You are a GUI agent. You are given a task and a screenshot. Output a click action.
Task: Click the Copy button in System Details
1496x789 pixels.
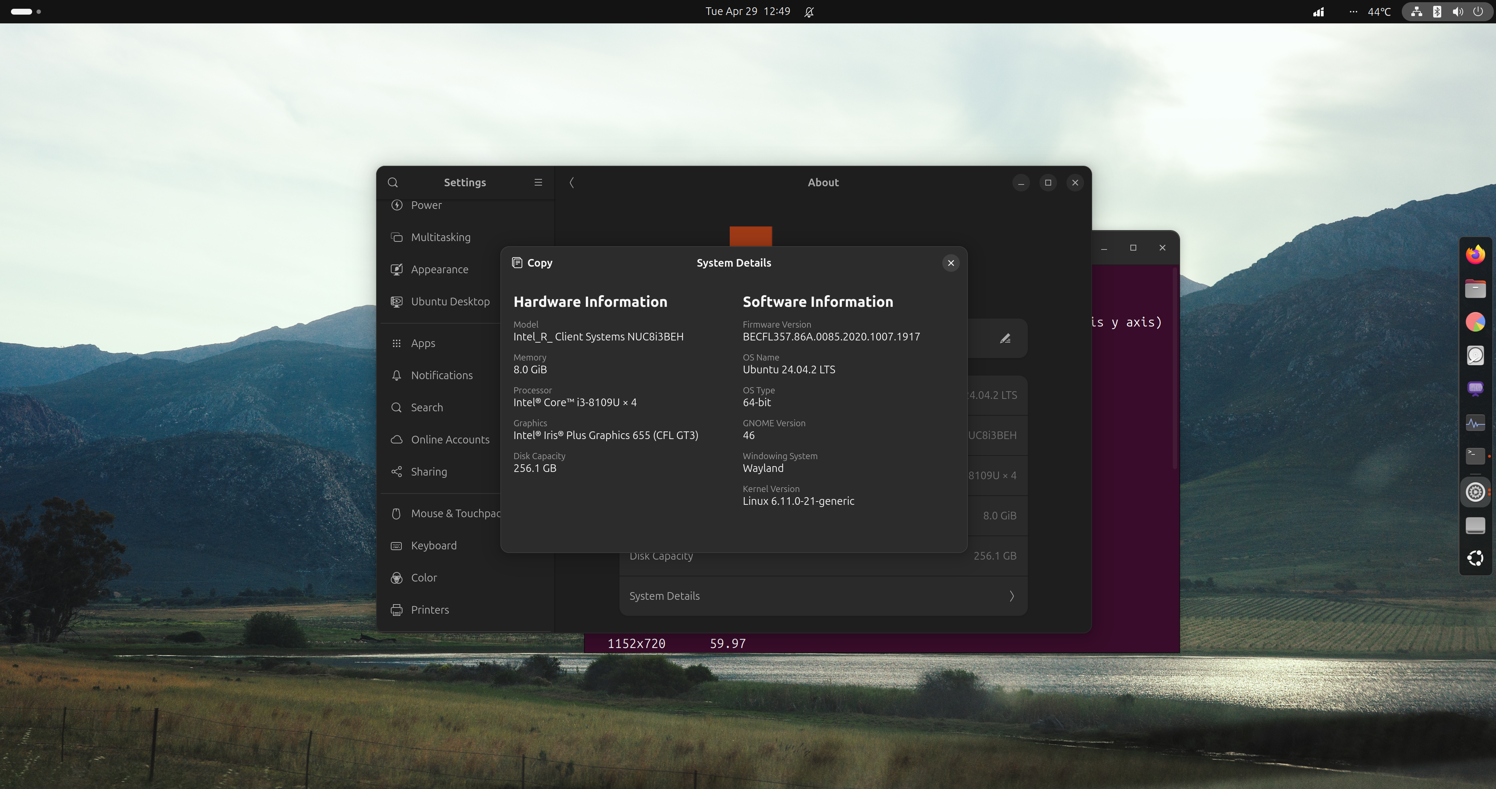(532, 263)
